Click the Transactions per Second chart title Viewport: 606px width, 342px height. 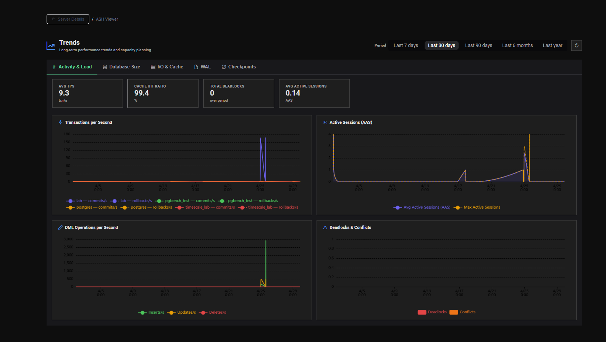pyautogui.click(x=89, y=123)
